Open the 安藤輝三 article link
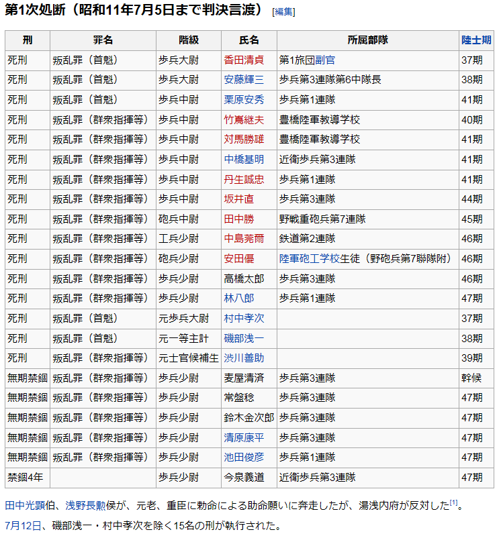 244,80
